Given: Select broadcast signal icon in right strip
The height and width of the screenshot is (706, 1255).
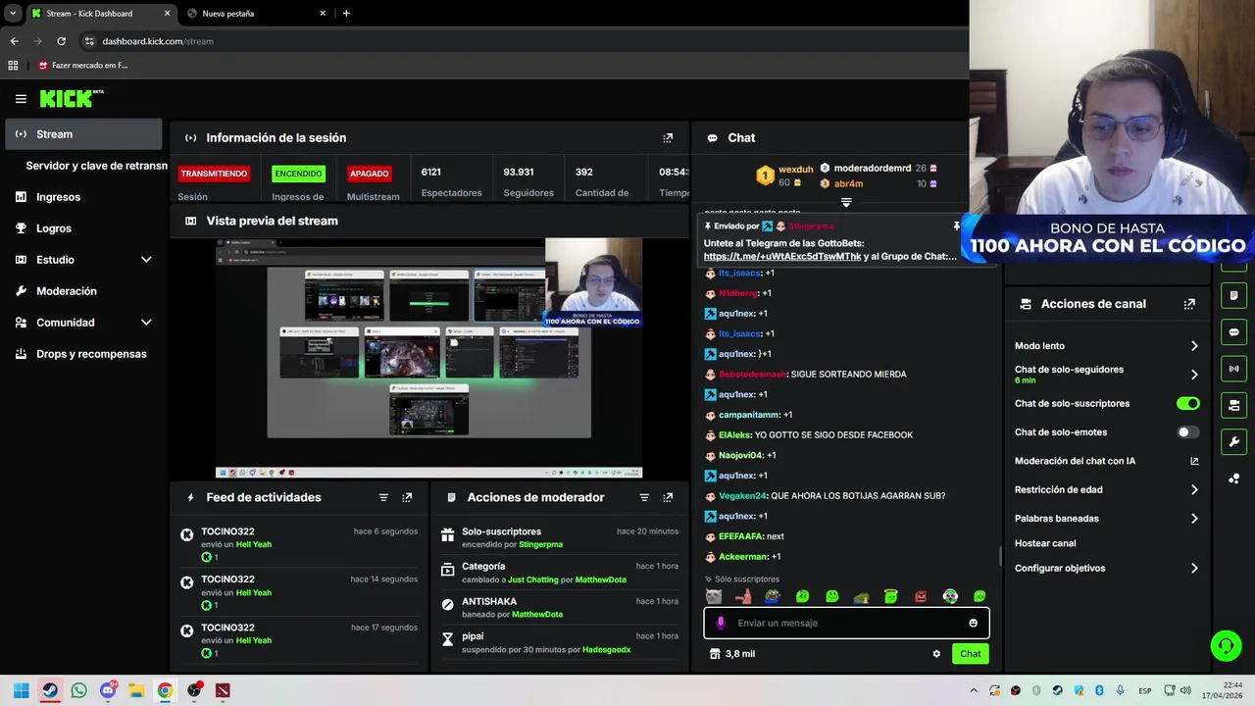Looking at the screenshot, I should pyautogui.click(x=1233, y=369).
